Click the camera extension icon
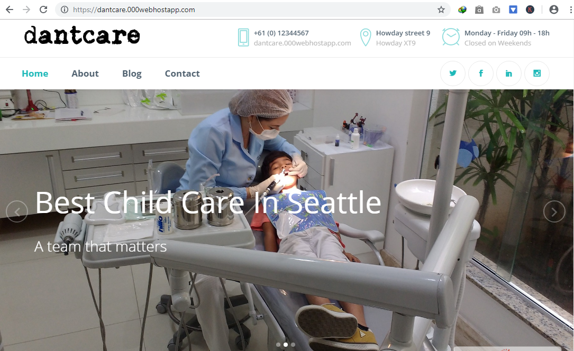This screenshot has height=351, width=574. pyautogui.click(x=496, y=10)
